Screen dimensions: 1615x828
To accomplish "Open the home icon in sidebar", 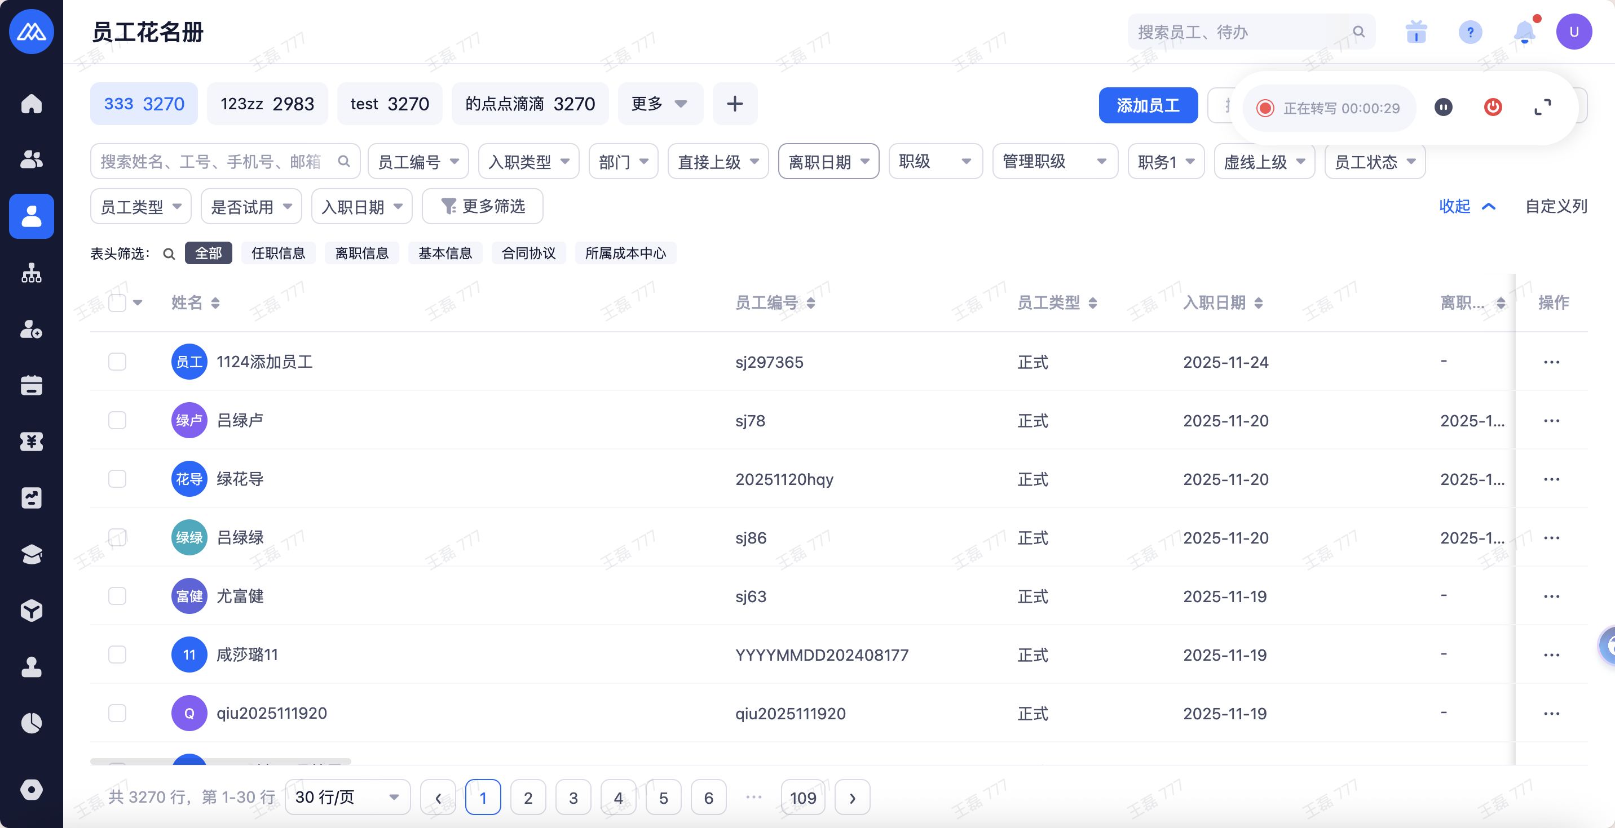I will click(32, 104).
